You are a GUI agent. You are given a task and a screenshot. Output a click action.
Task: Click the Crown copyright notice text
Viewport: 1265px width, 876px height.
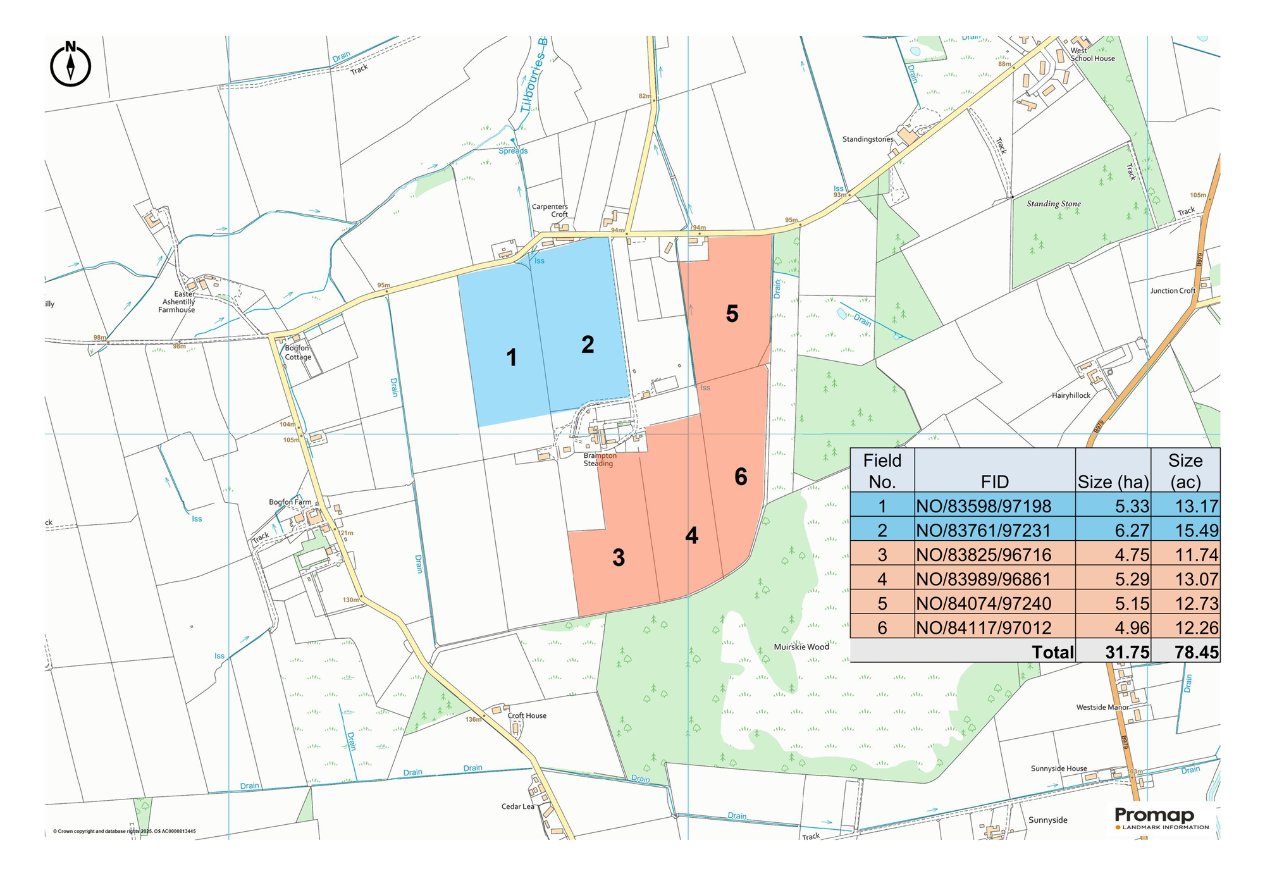coord(124,832)
